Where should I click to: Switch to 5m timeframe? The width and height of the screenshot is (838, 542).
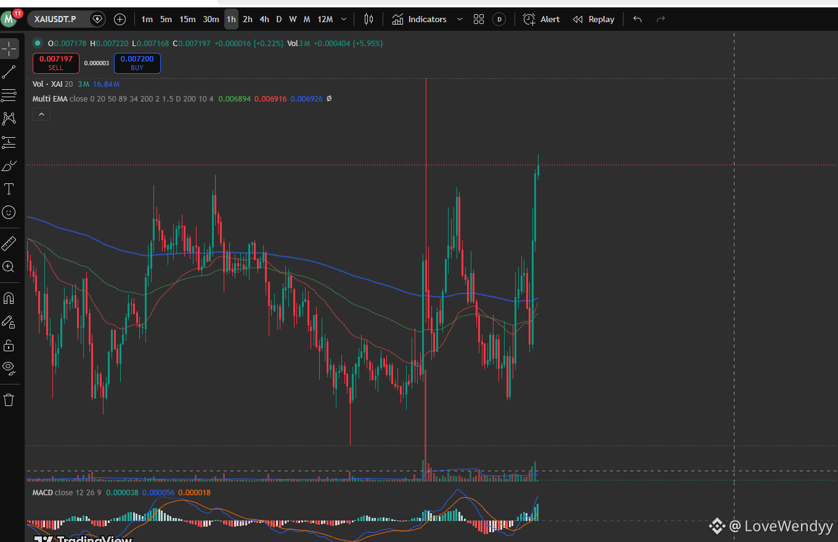(x=166, y=19)
